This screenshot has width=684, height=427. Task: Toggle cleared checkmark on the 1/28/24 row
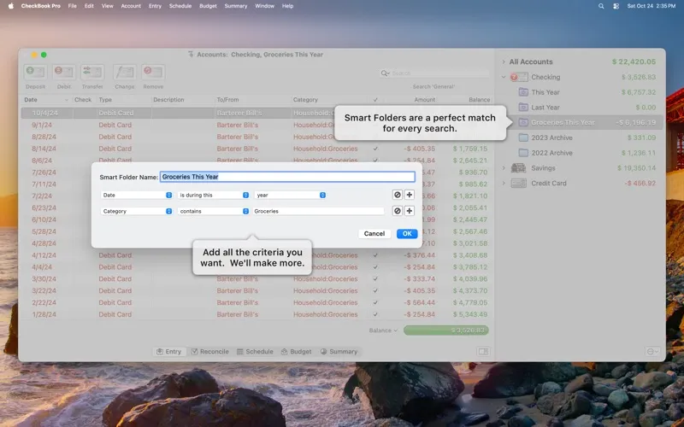[375, 314]
